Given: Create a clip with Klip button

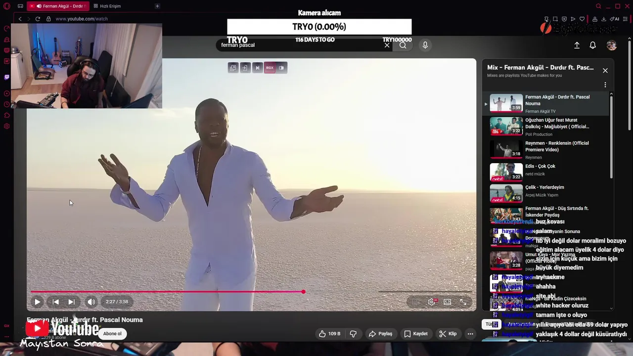Looking at the screenshot, I should [x=448, y=334].
